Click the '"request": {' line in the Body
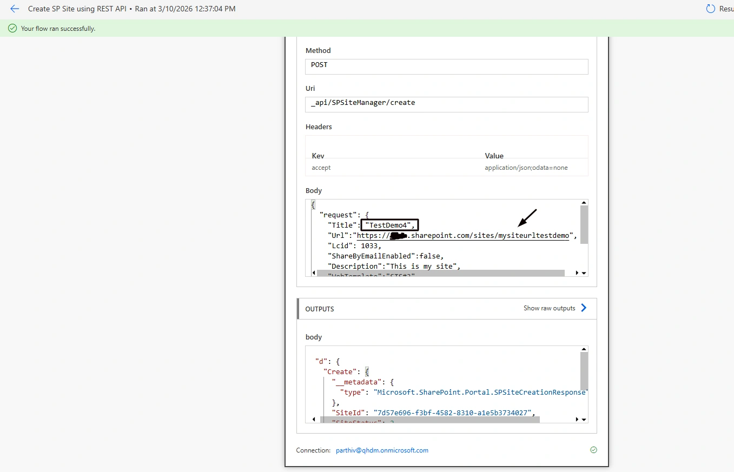Viewport: 734px width, 472px height. [344, 215]
